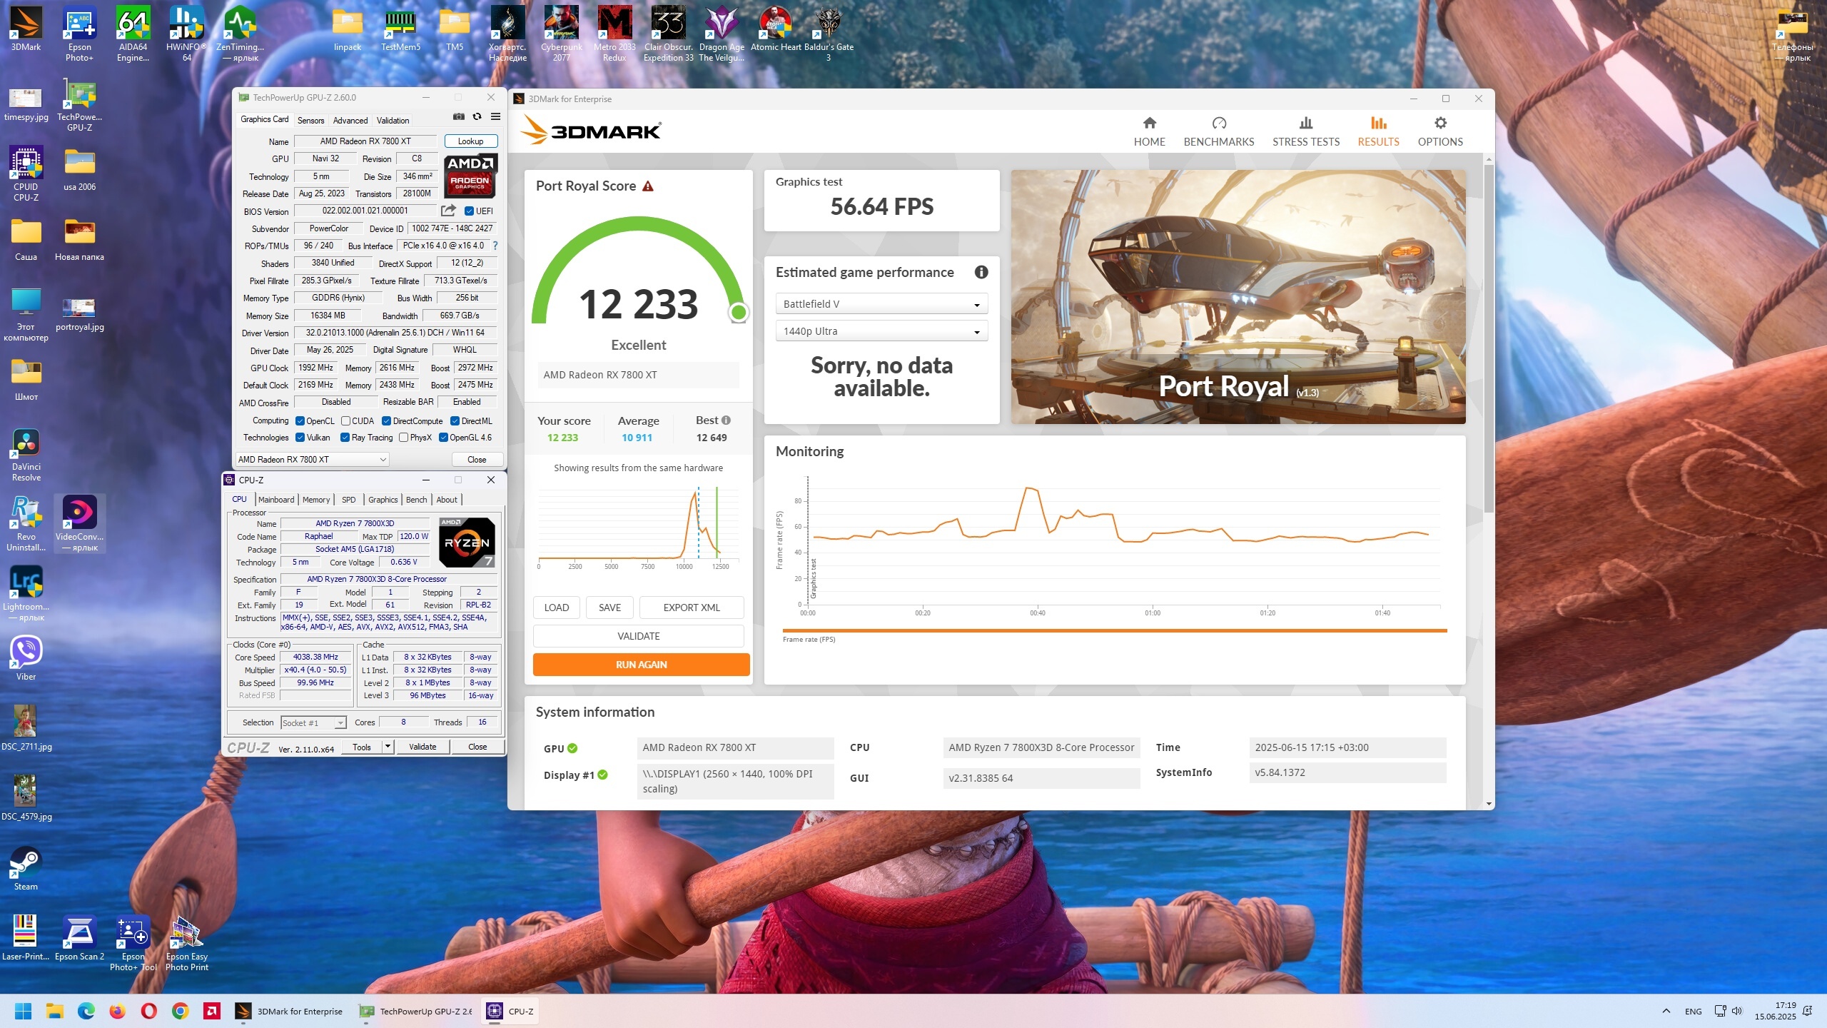The image size is (1827, 1028).
Task: Launch HWiNFO 64 from desktop
Action: tap(186, 34)
